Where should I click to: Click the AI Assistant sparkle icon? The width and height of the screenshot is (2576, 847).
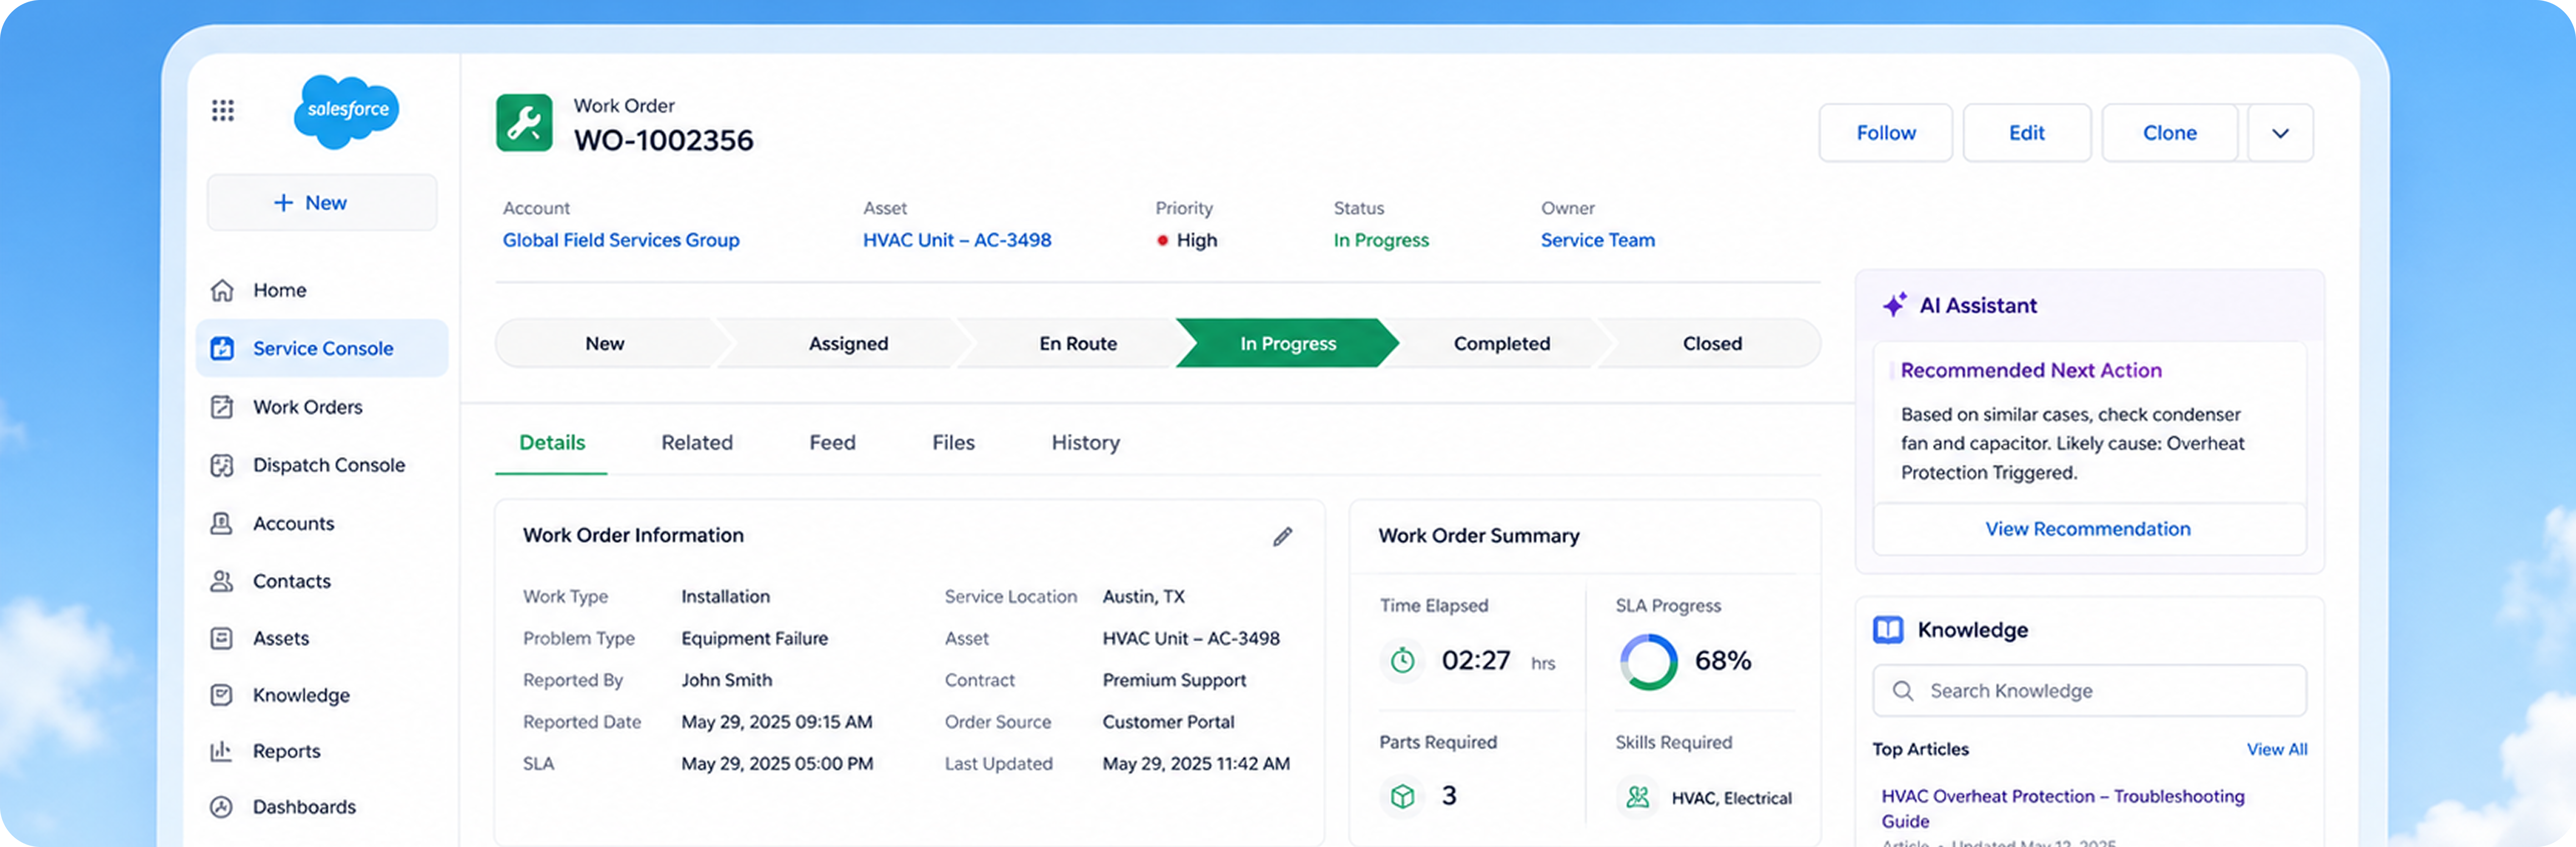[1895, 305]
